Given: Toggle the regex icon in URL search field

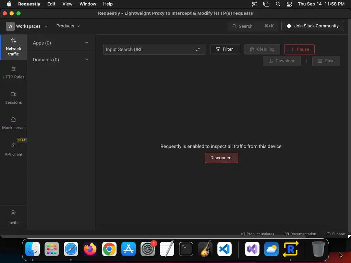Looking at the screenshot, I should point(198,49).
